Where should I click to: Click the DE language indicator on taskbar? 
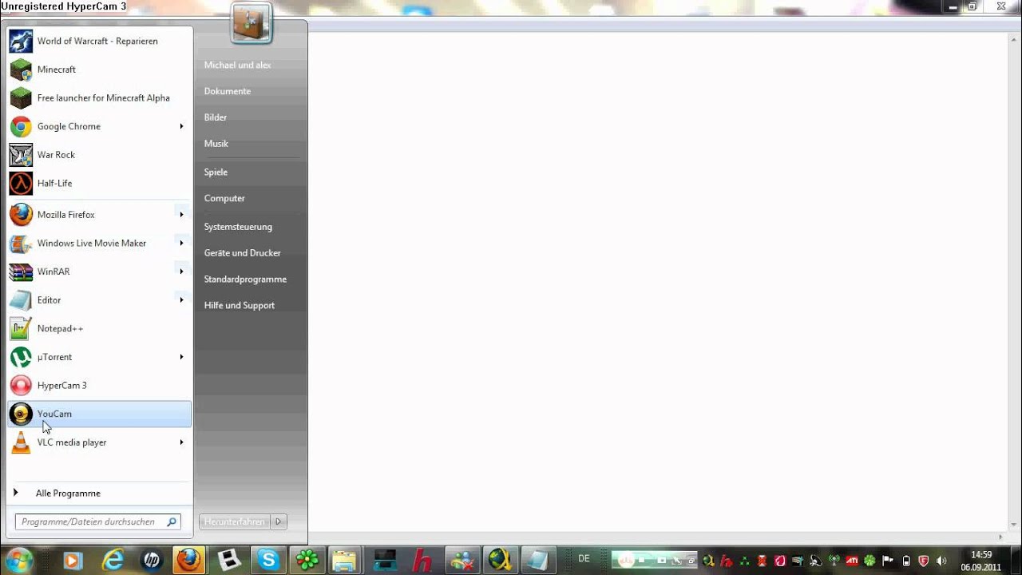(x=584, y=559)
